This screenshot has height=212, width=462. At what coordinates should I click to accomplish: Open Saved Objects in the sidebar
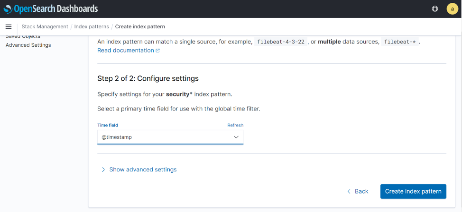click(x=23, y=37)
